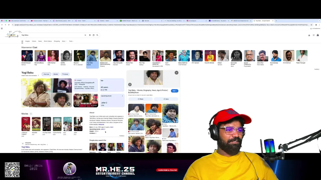Screen dimensions: 321x180
Task: Click the Save button in preview panel
Action: click(166, 99)
